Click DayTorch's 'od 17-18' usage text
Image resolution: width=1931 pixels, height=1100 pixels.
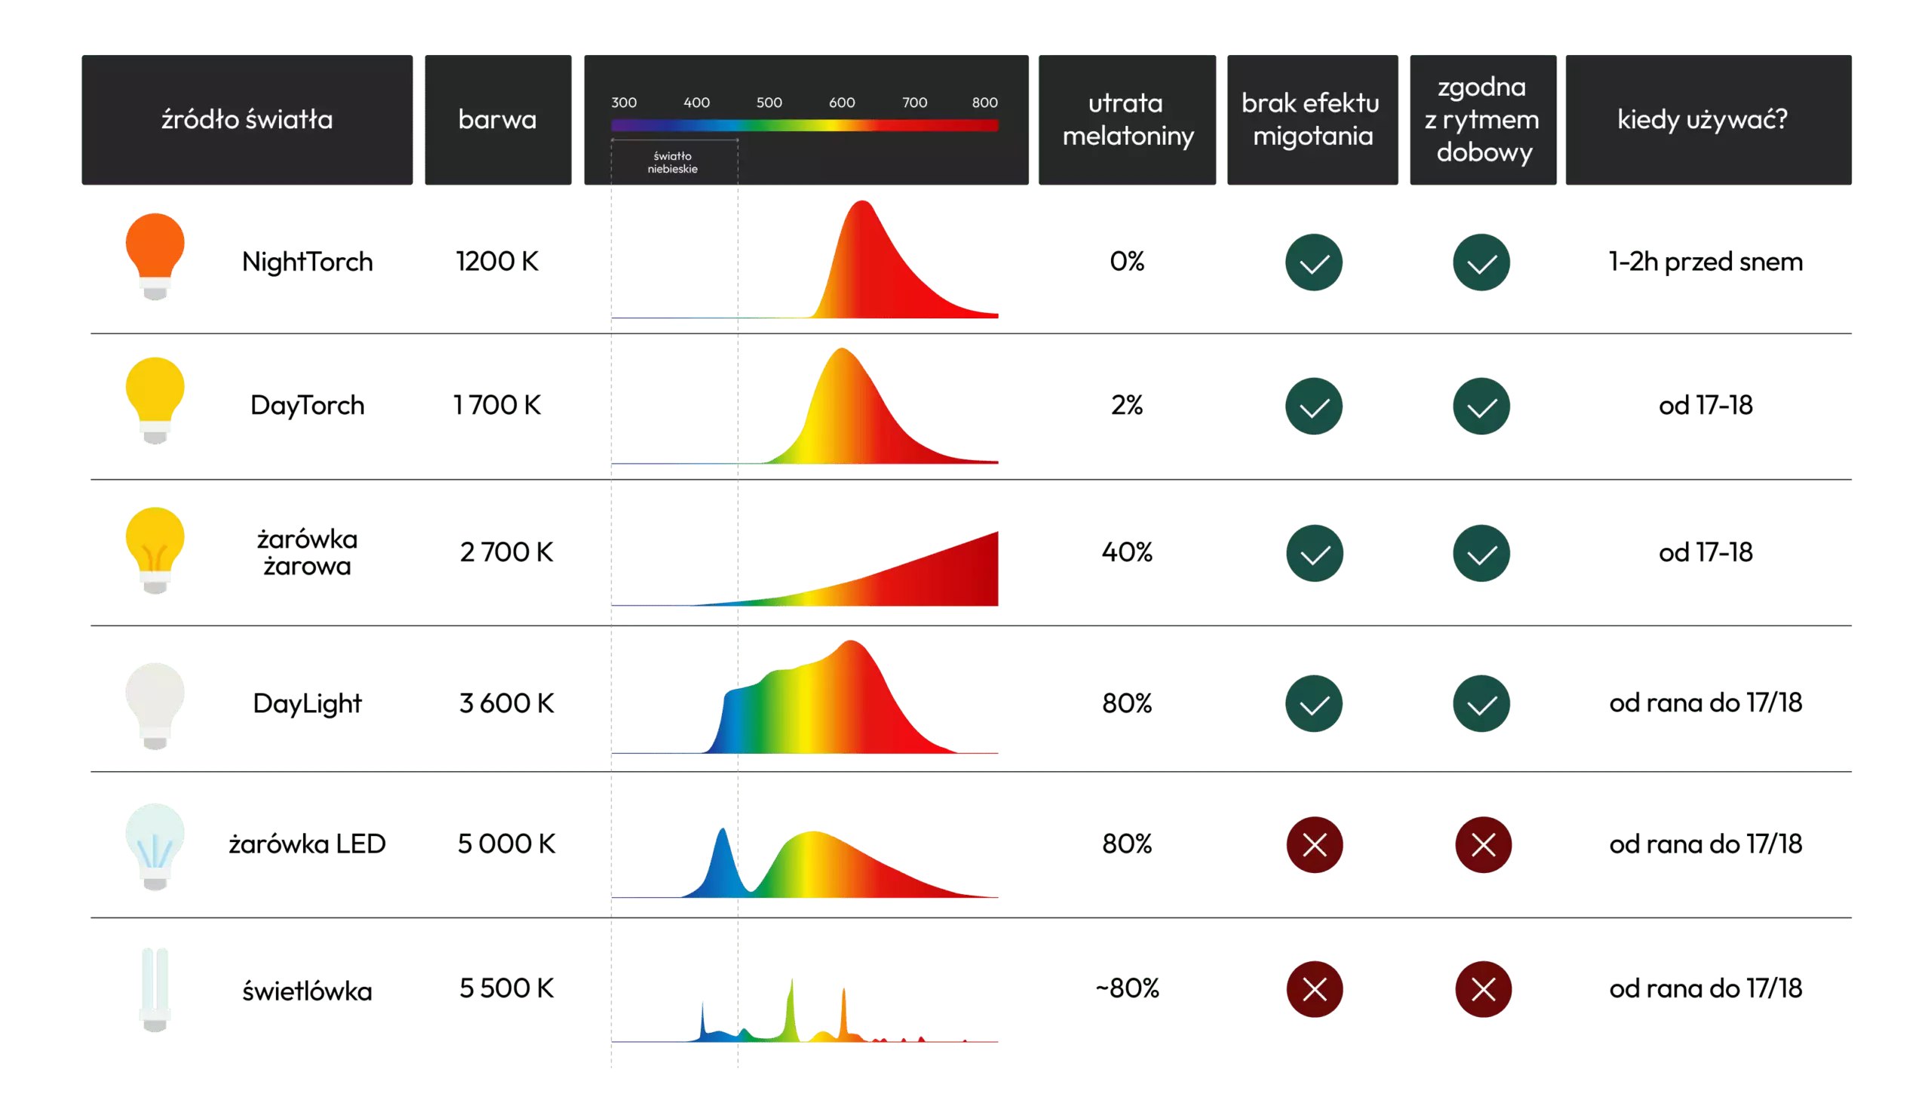(1705, 406)
